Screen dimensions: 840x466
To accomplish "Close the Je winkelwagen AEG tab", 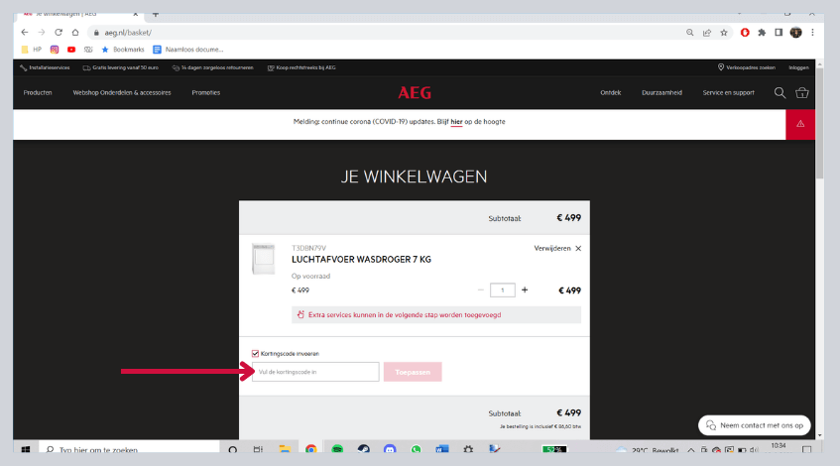I will pyautogui.click(x=136, y=15).
